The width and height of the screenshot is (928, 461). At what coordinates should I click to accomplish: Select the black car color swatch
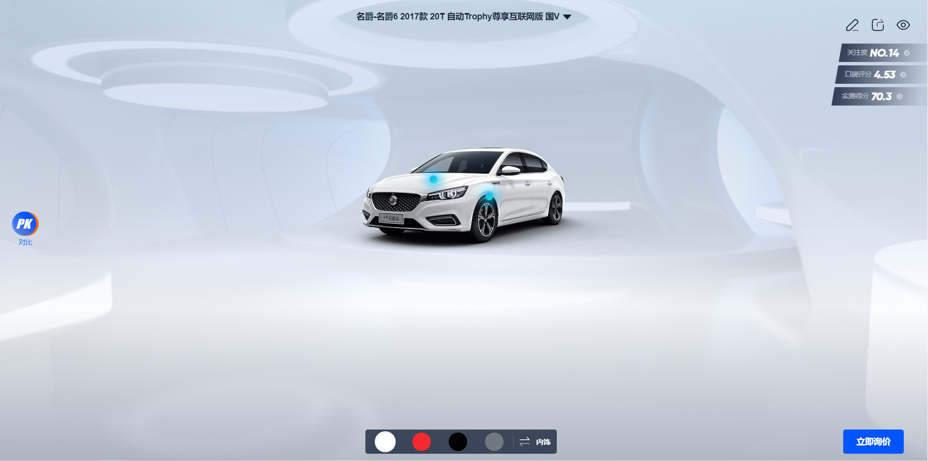[x=458, y=442]
